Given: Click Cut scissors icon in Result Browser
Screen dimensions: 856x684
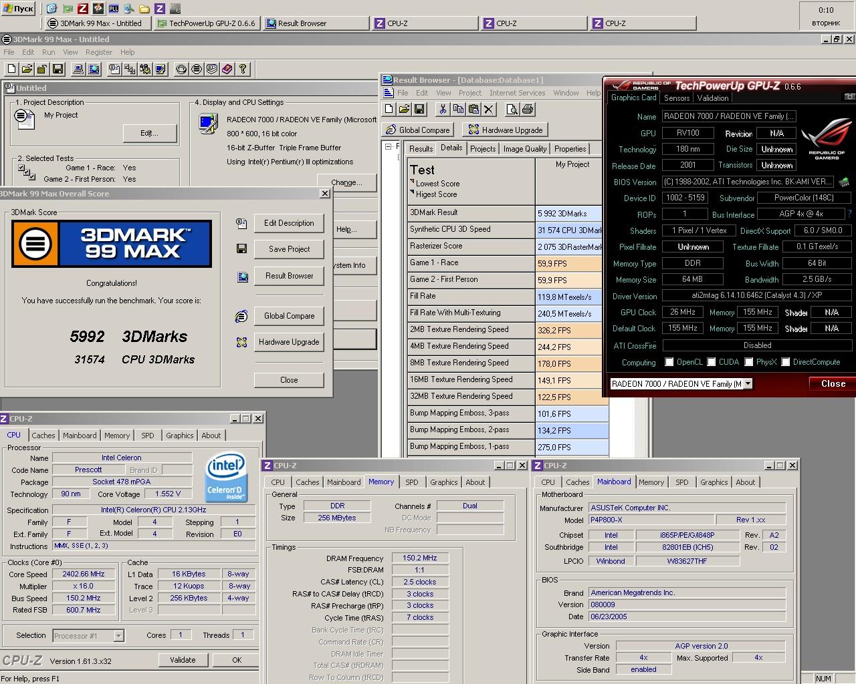Looking at the screenshot, I should pyautogui.click(x=443, y=110).
